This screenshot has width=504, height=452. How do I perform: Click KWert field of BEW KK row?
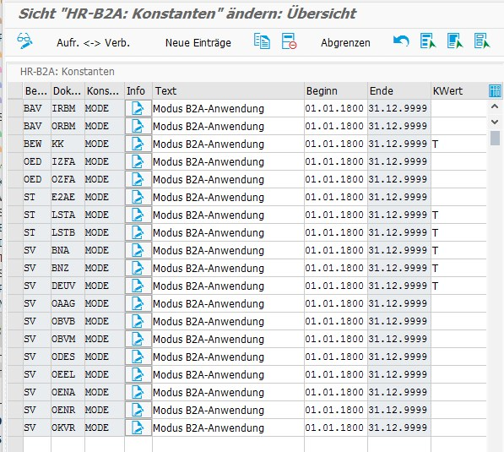pos(458,144)
